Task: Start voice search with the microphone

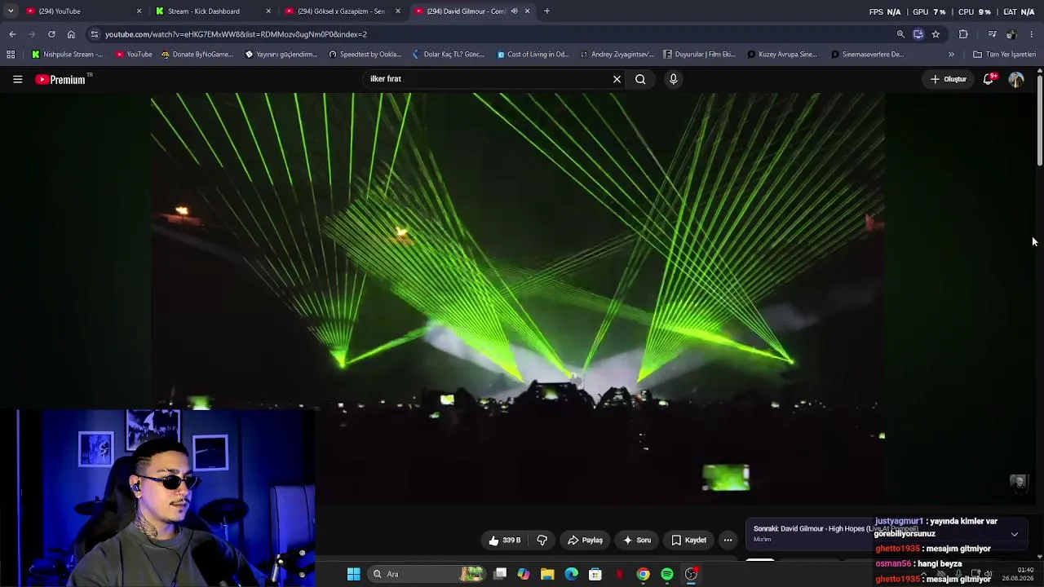Action: (673, 79)
